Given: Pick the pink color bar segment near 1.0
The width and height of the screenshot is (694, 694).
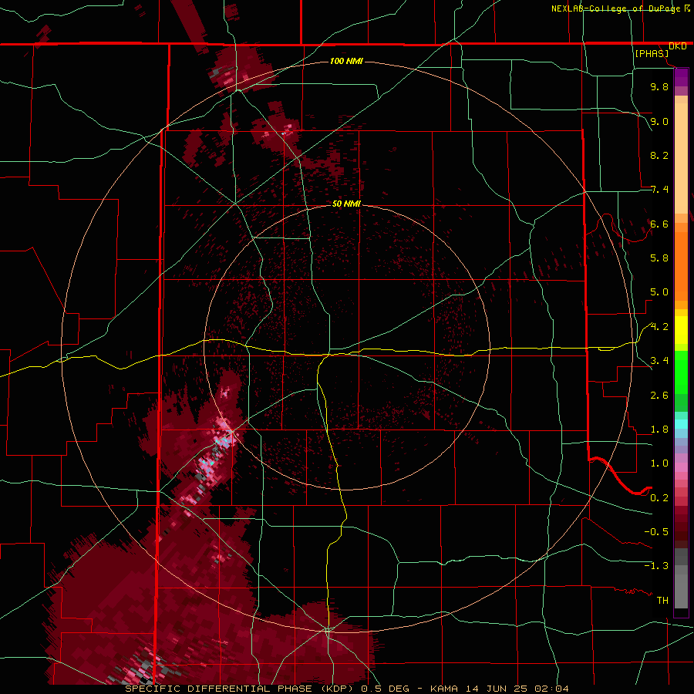Looking at the screenshot, I should (681, 467).
